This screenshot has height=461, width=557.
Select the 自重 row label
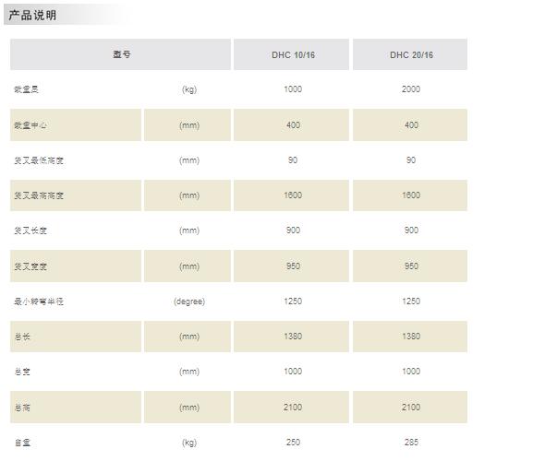tap(22, 443)
